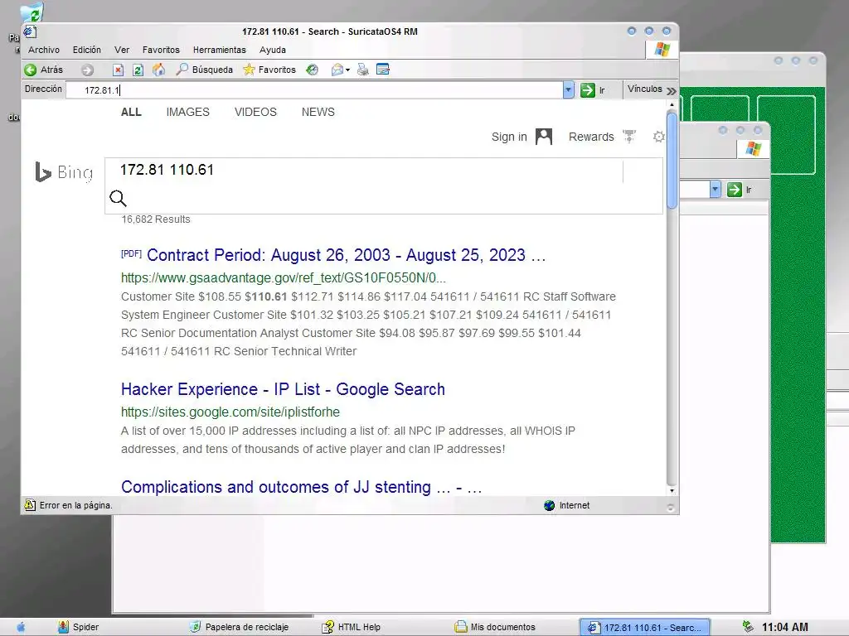Open Papelera de reciclaje from taskbar
The width and height of the screenshot is (849, 636).
(239, 628)
